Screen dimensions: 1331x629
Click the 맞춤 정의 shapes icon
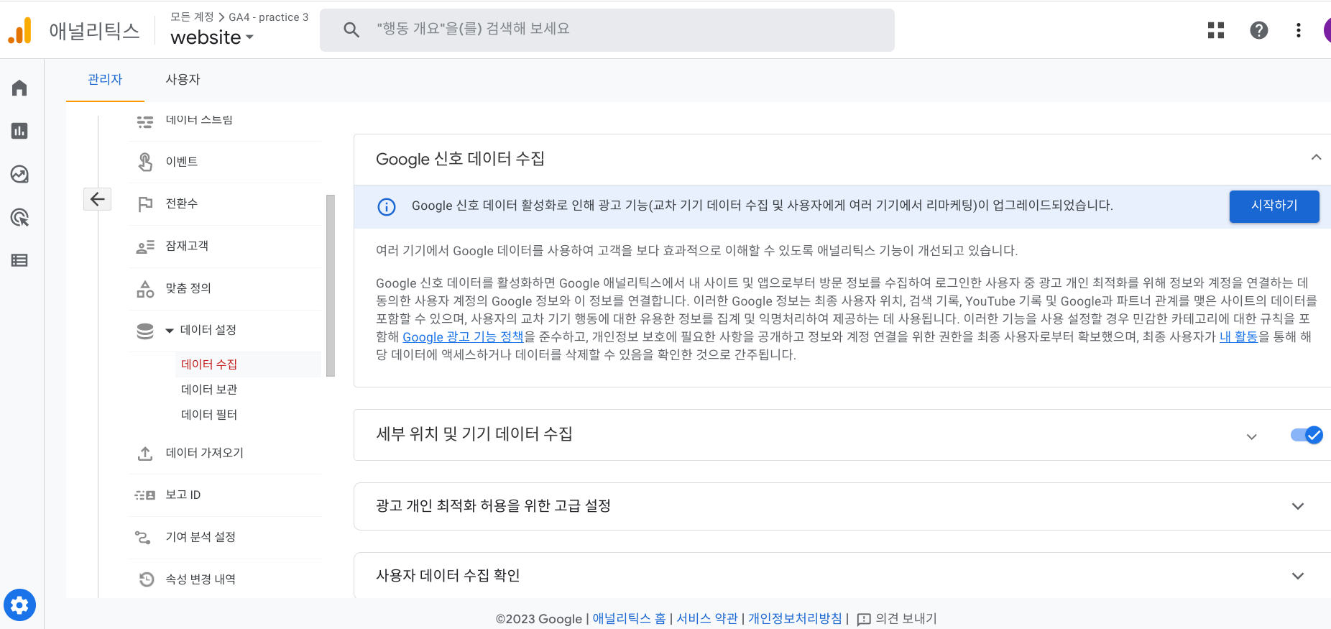click(145, 289)
